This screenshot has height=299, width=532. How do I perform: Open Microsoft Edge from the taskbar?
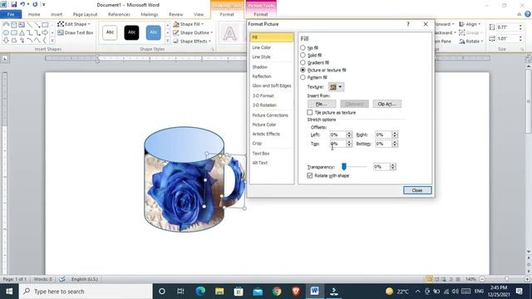[200, 292]
